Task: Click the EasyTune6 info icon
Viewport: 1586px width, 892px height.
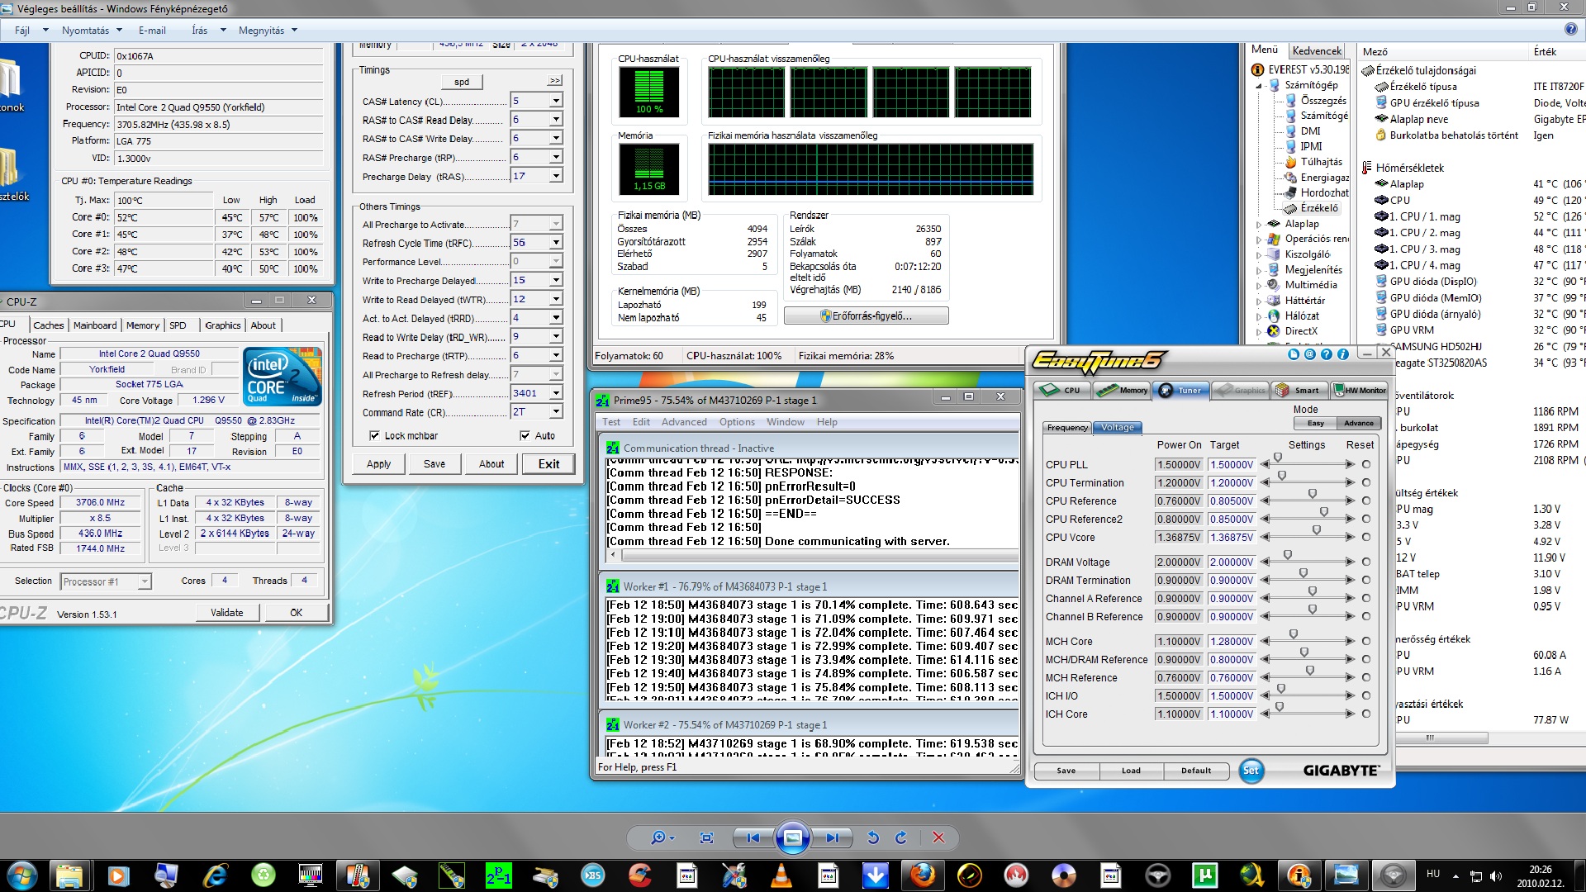Action: (x=1343, y=354)
